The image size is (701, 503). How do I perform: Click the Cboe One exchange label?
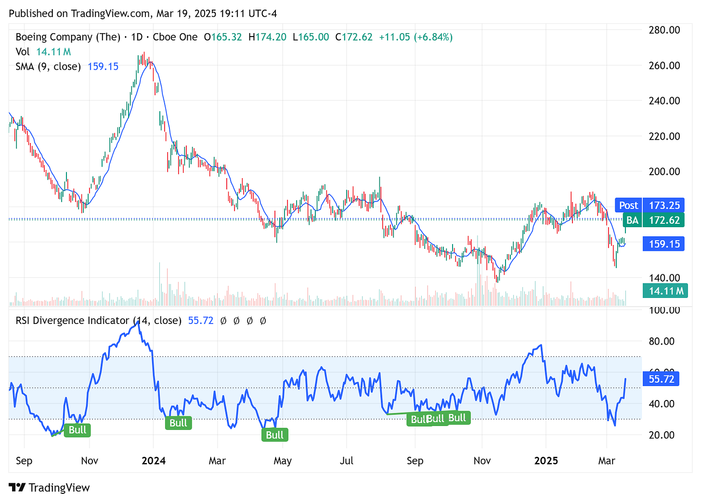click(175, 37)
